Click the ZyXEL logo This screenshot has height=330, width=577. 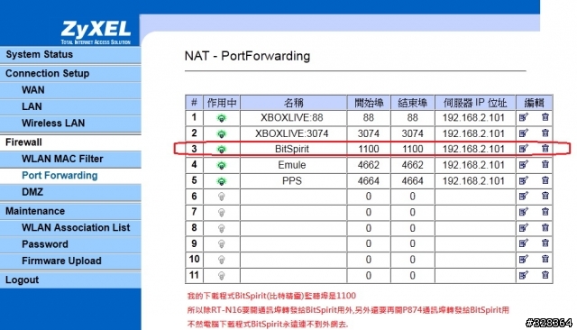point(96,32)
